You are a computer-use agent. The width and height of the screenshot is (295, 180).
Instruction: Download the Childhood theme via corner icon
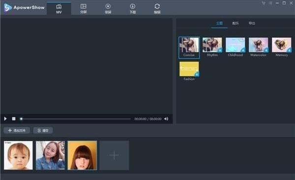[x=243, y=50]
